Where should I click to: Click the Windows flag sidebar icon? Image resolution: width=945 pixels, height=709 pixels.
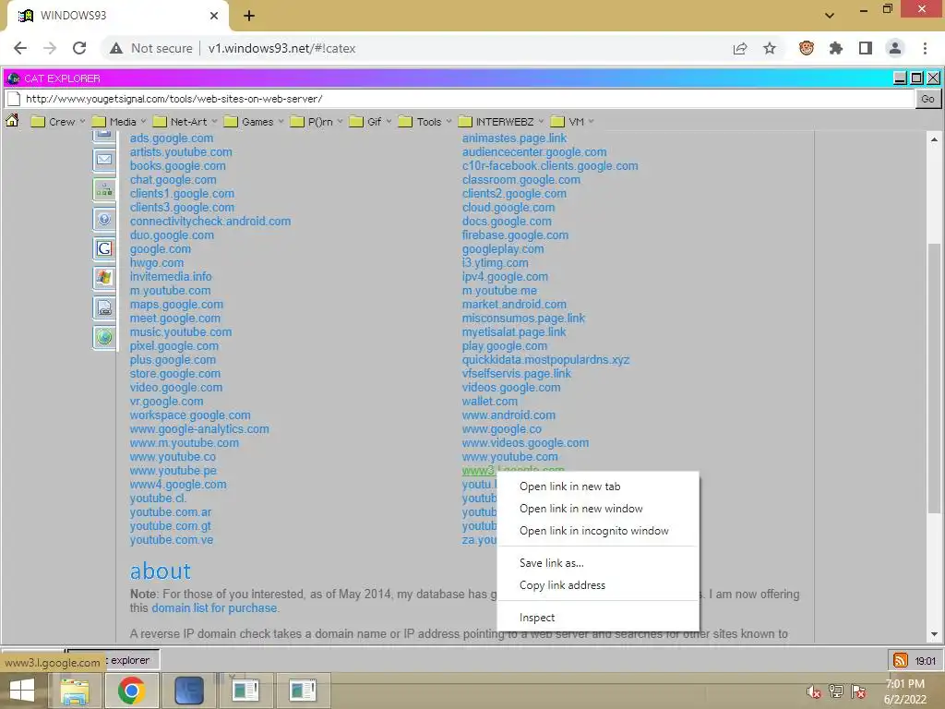(x=104, y=278)
